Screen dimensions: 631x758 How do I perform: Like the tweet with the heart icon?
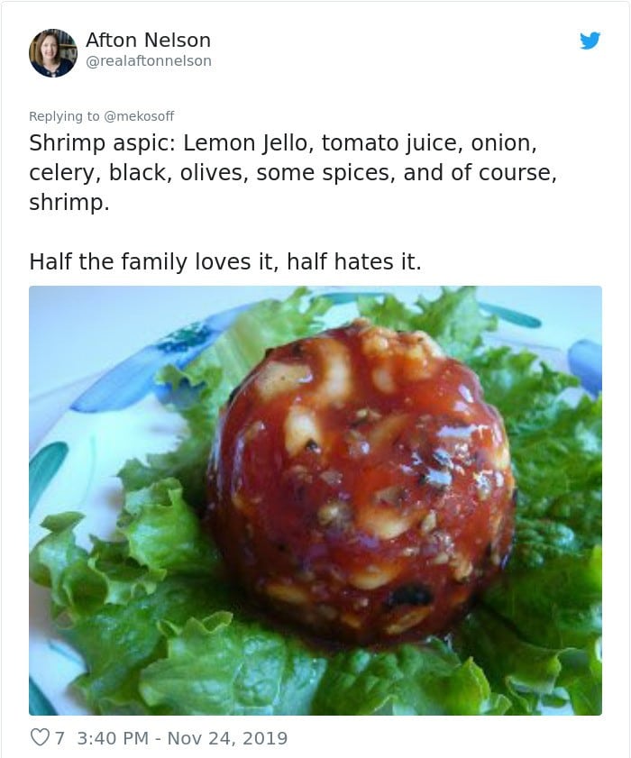pos(40,738)
